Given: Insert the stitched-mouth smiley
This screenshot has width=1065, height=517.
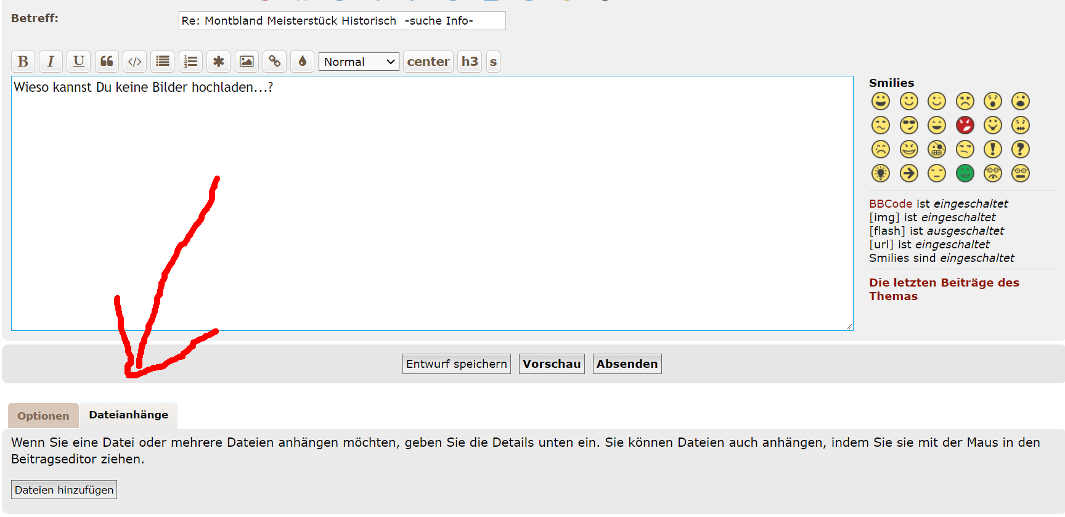Looking at the screenshot, I should tap(1021, 125).
